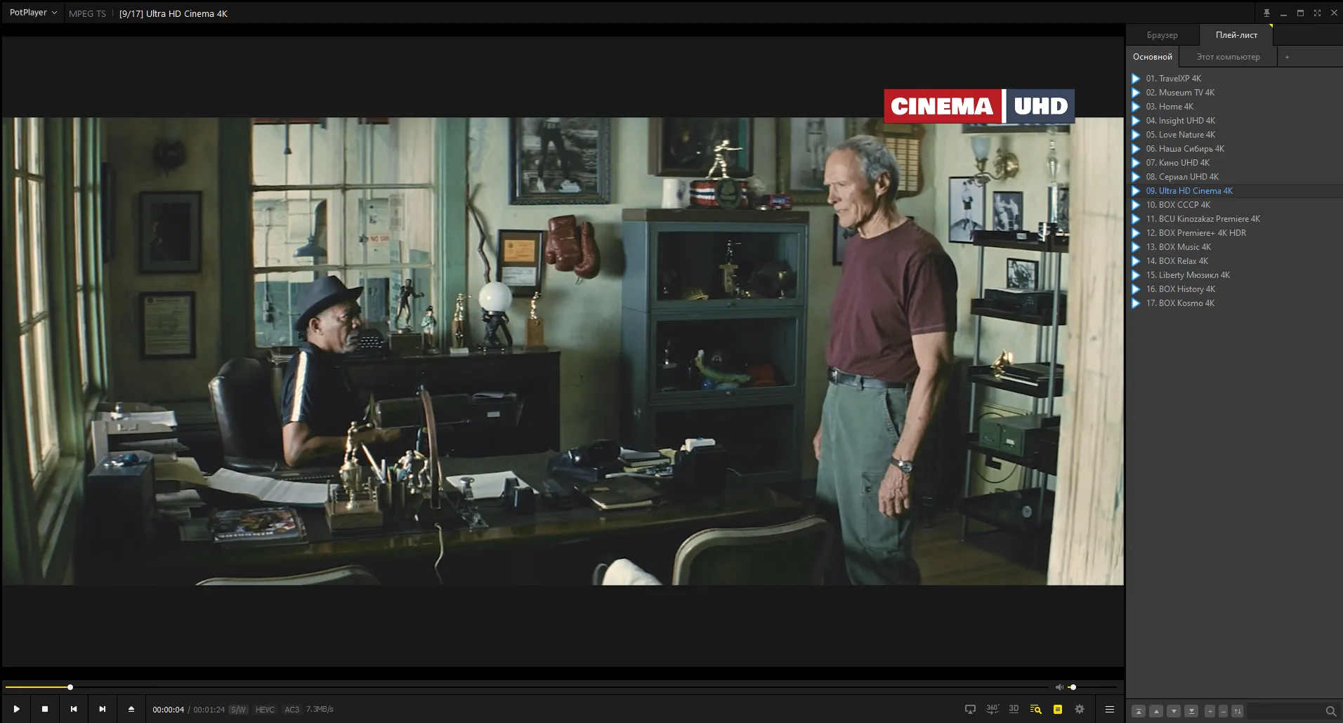Stop the video playback
This screenshot has height=723, width=1343.
tap(45, 709)
